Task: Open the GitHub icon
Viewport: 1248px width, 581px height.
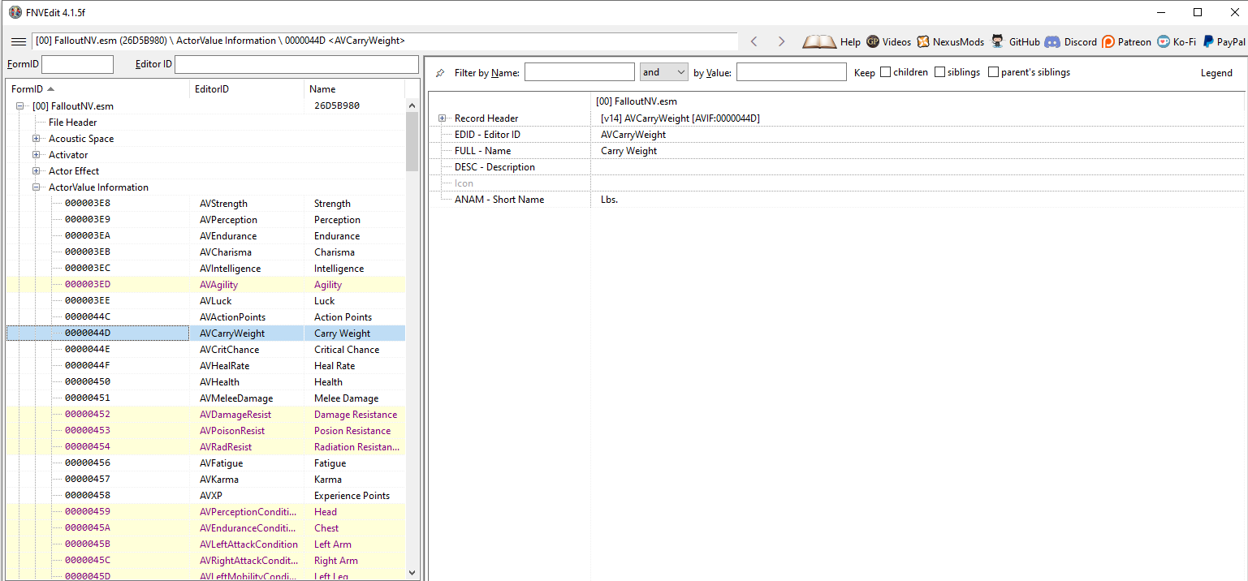Action: pos(998,41)
